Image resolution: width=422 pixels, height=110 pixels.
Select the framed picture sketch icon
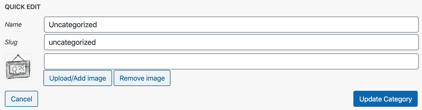tap(18, 67)
